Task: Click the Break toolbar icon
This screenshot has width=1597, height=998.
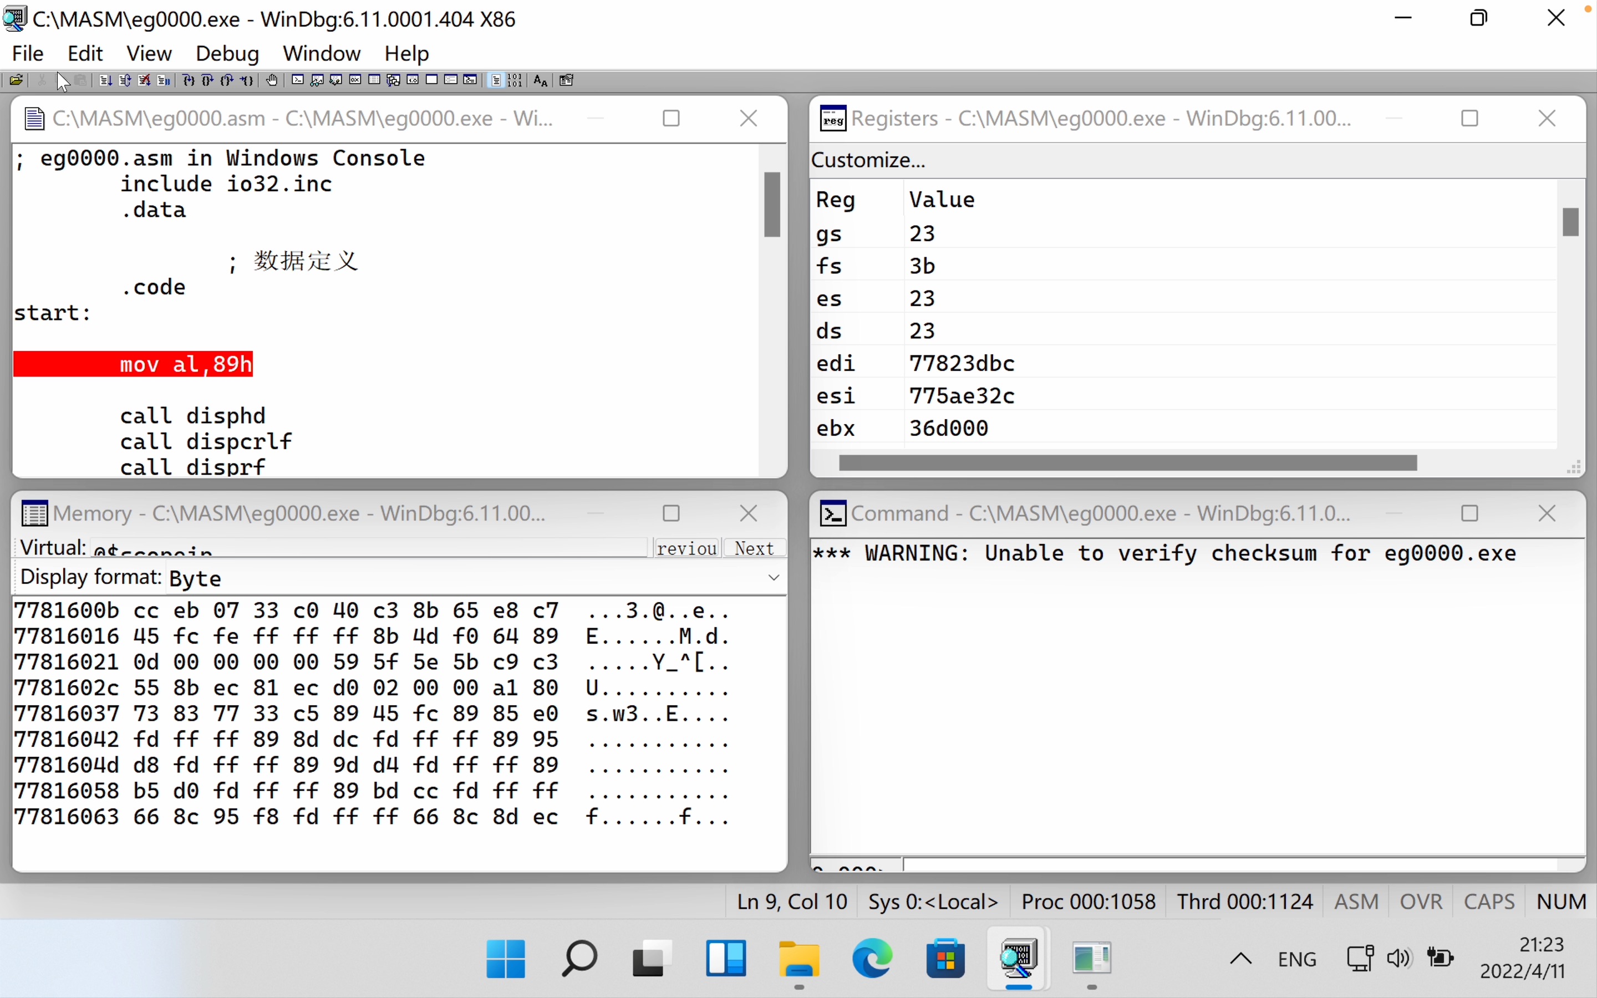Action: [x=163, y=80]
